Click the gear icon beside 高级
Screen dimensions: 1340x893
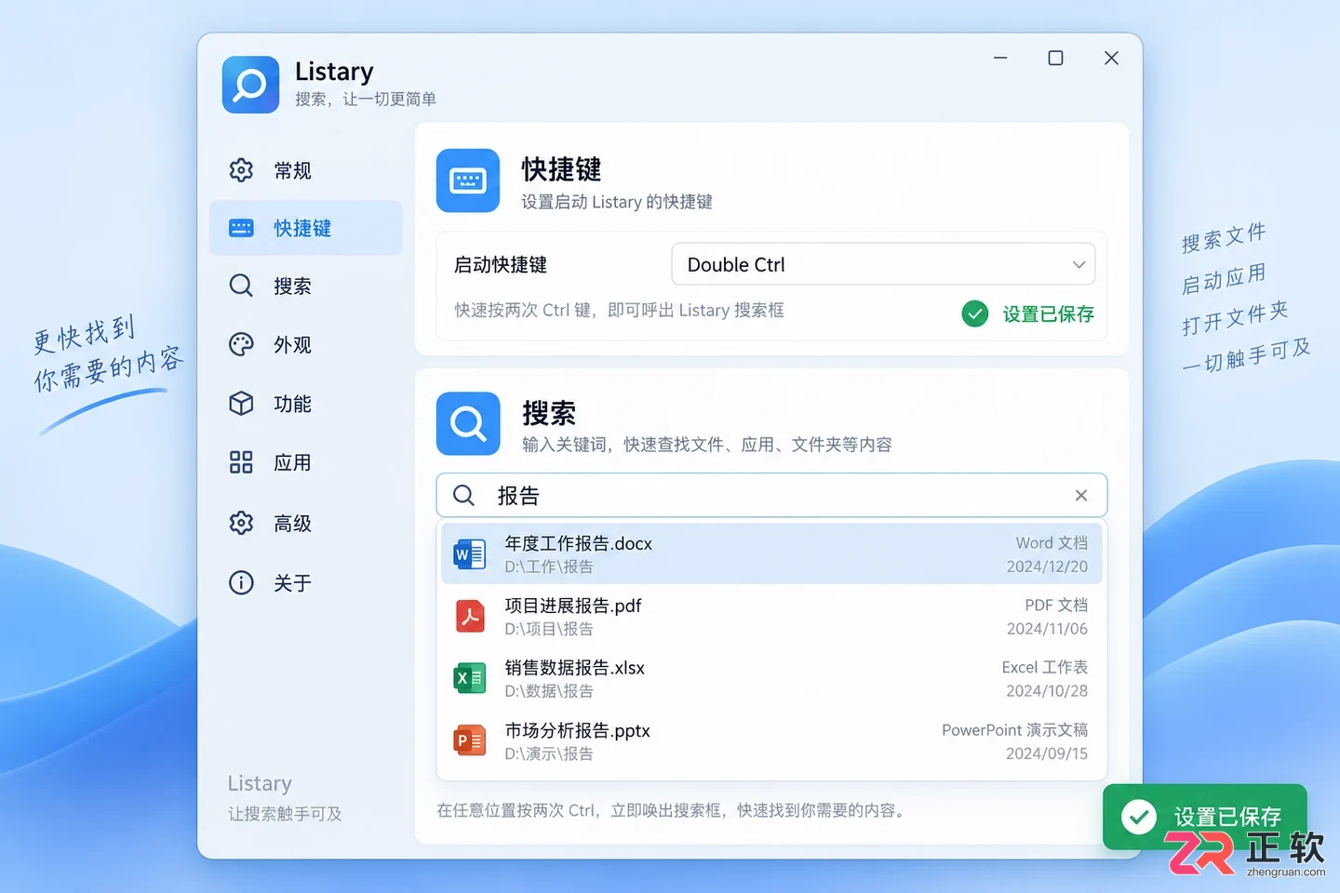pos(241,523)
